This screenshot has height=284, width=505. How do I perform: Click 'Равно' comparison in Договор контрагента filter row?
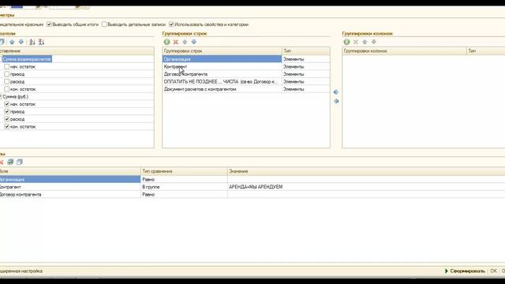click(184, 195)
